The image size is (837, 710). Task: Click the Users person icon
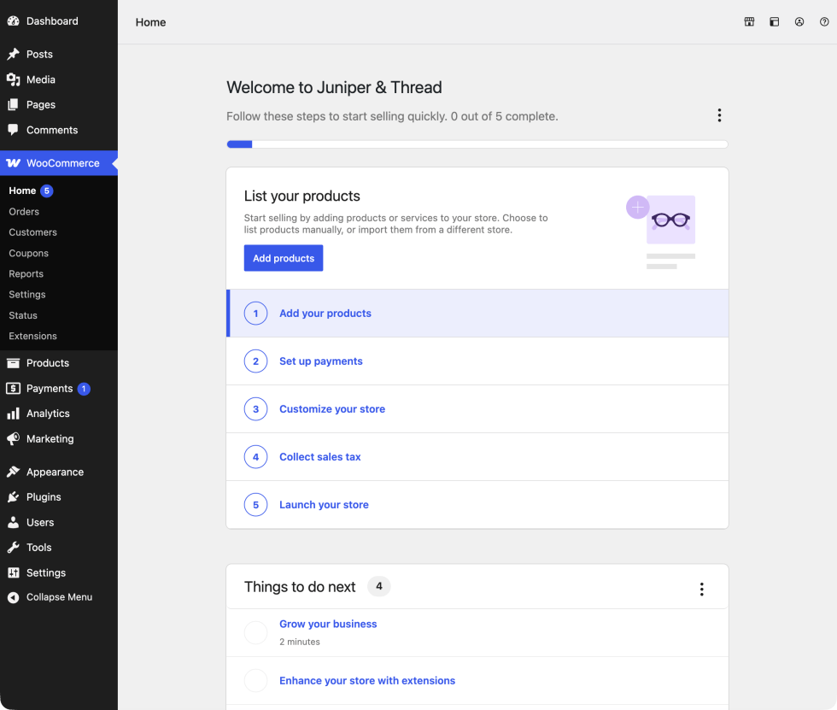pyautogui.click(x=14, y=522)
